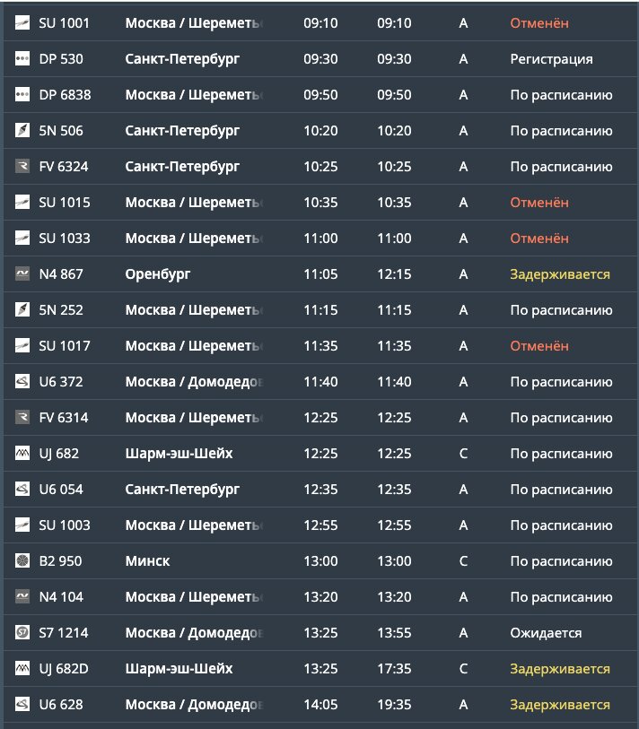Click the Регистрация status of DP 530
Image resolution: width=639 pixels, height=729 pixels.
(x=552, y=59)
